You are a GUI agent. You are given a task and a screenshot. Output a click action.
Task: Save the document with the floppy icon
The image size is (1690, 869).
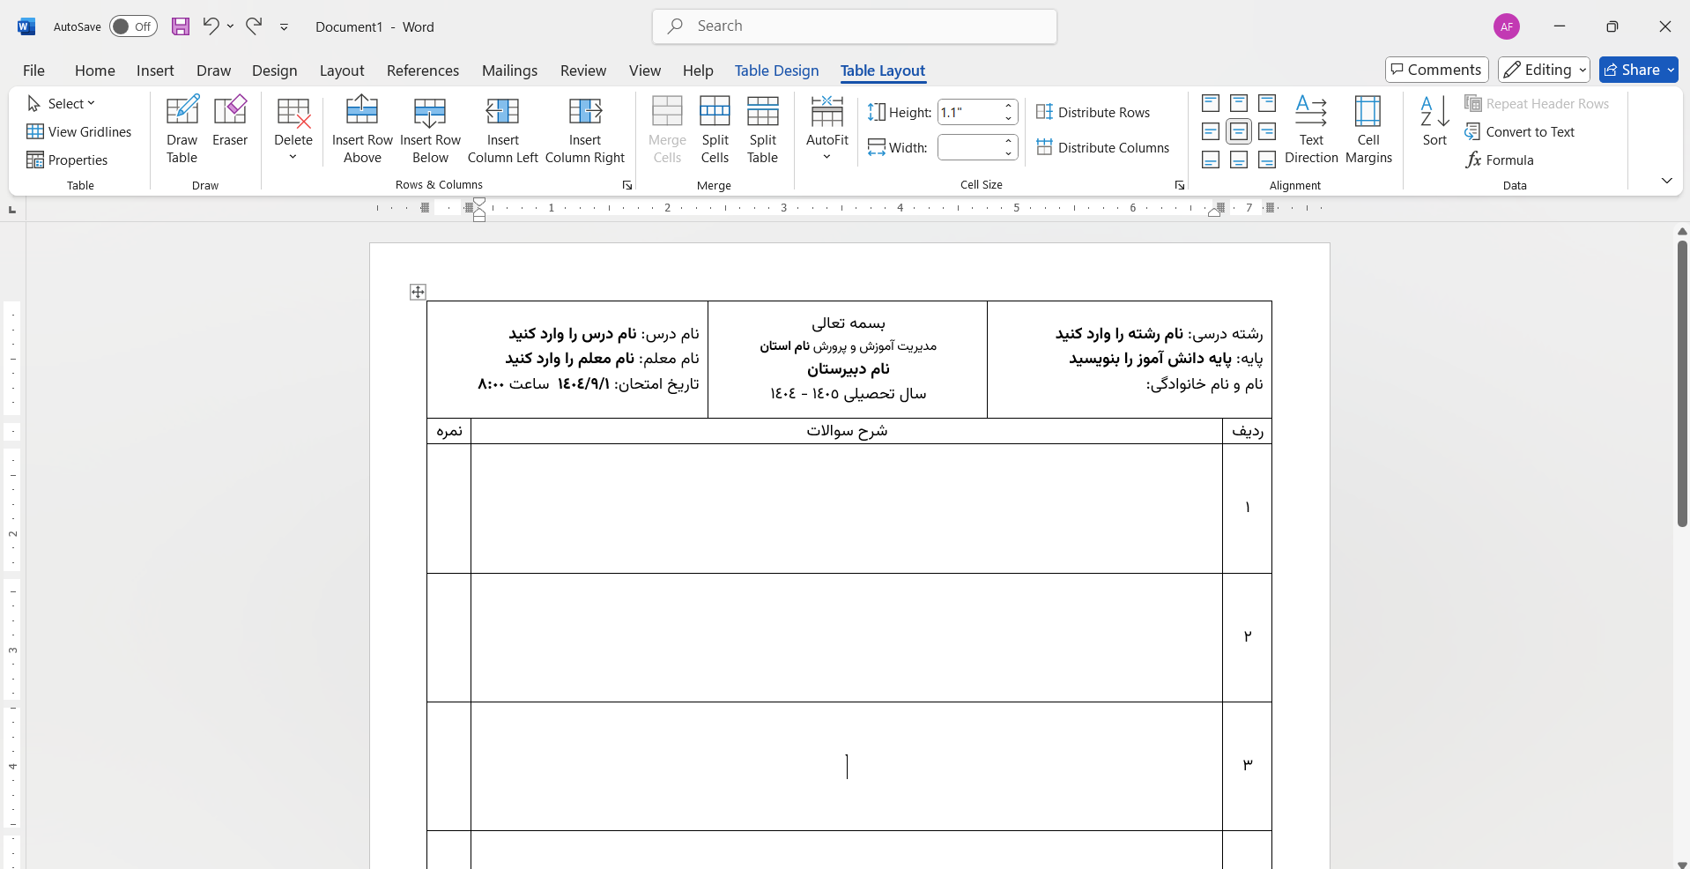[181, 26]
